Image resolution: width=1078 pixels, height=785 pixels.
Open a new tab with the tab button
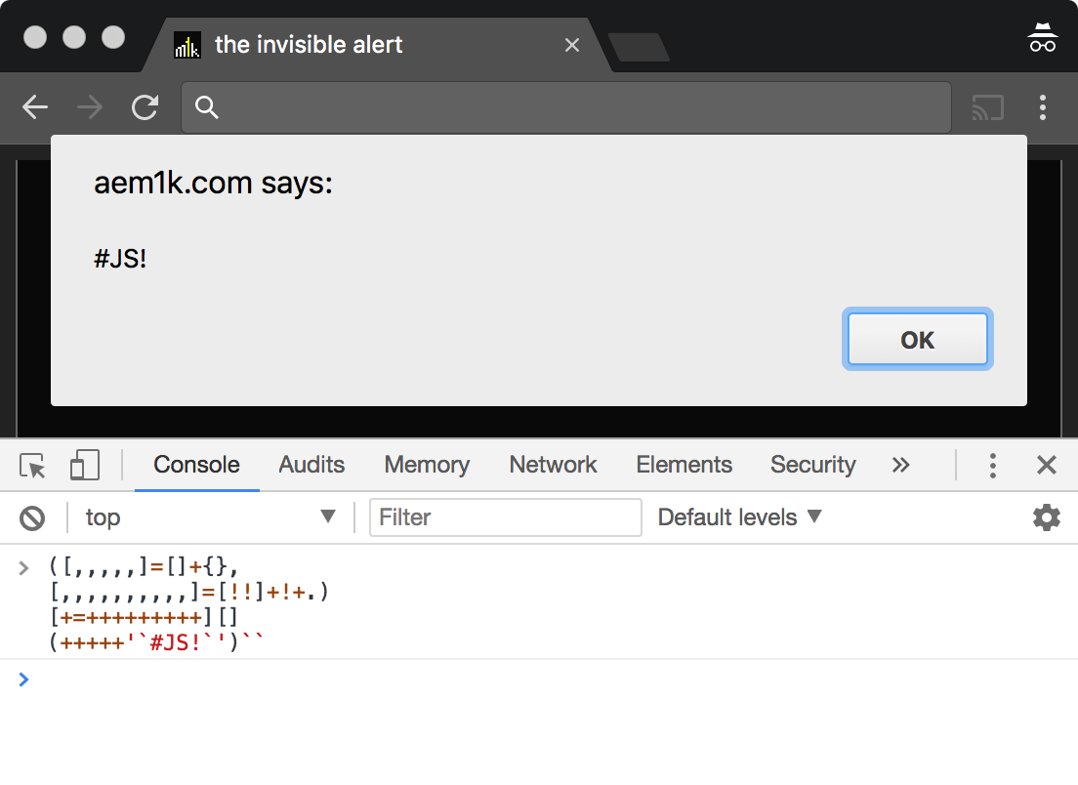point(639,47)
